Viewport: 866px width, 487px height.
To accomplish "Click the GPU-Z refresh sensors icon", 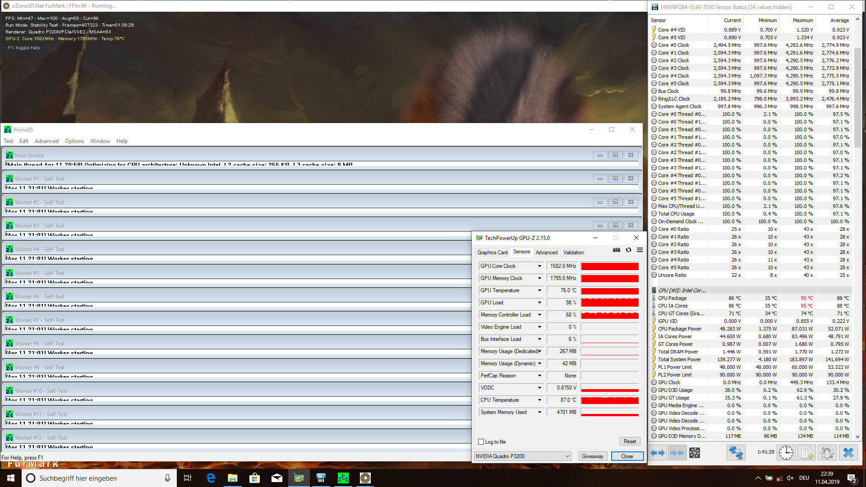I will click(x=628, y=250).
